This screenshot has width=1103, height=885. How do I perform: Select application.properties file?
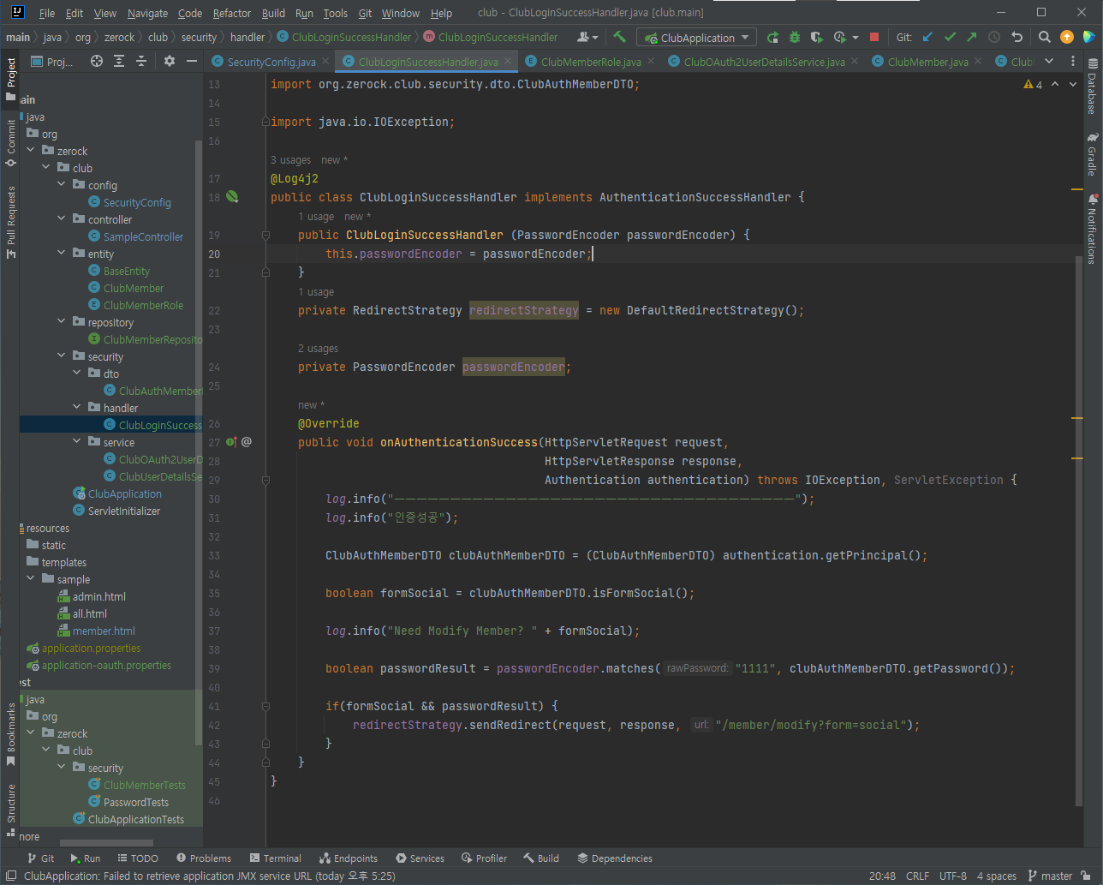(x=91, y=648)
